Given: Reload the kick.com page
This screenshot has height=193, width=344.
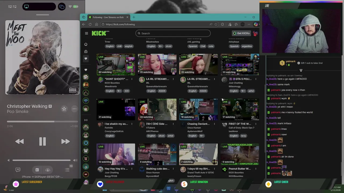Looking at the screenshot, I should tap(90, 24).
